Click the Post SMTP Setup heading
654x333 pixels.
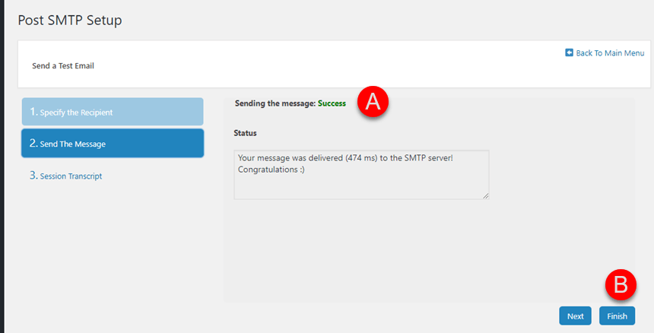[x=70, y=20]
